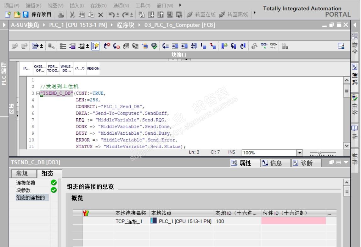
Task: Click the redo arrow icon
Action: click(125, 15)
